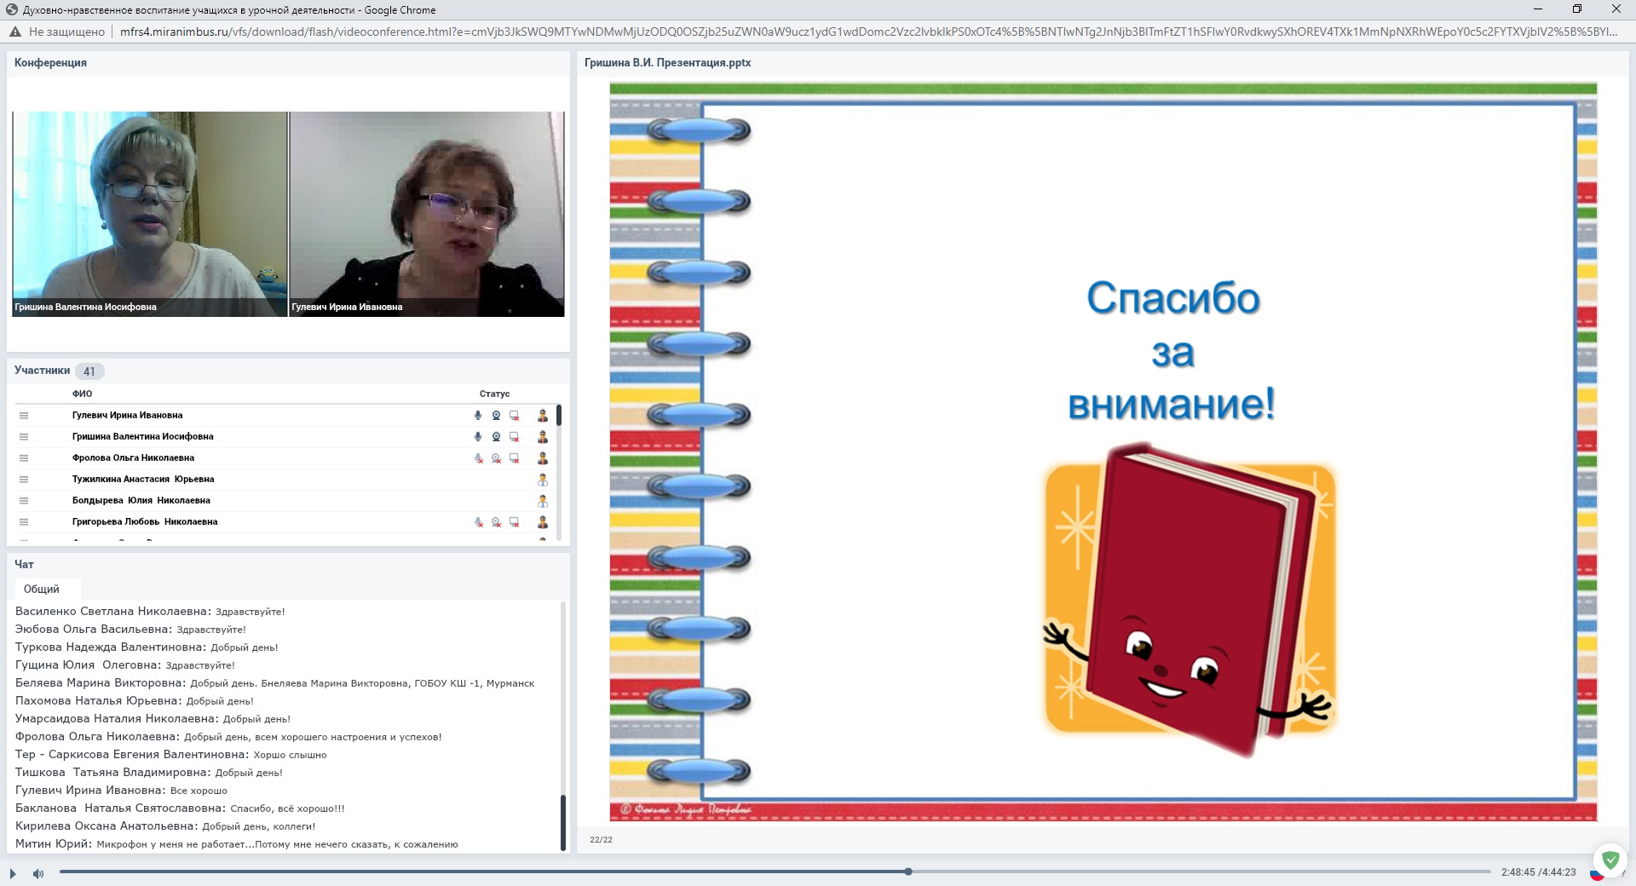The height and width of the screenshot is (886, 1636).
Task: Click role avatar icon of Тужилкина Анастасия Юрьевна
Action: pyautogui.click(x=543, y=480)
